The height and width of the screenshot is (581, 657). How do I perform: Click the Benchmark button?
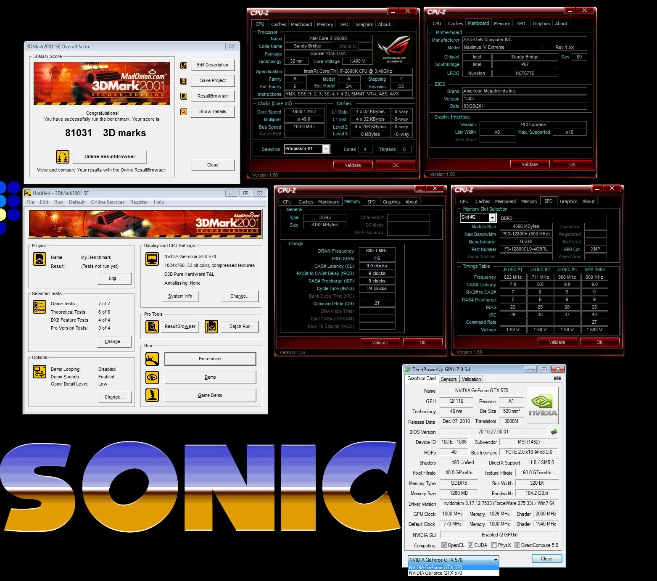210,359
